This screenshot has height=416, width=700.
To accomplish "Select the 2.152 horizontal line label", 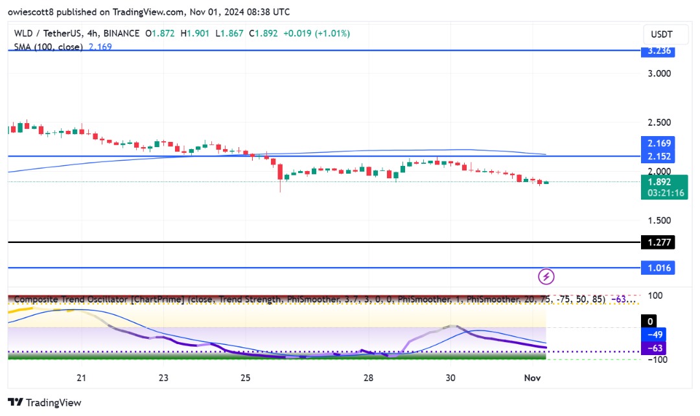I will click(658, 156).
